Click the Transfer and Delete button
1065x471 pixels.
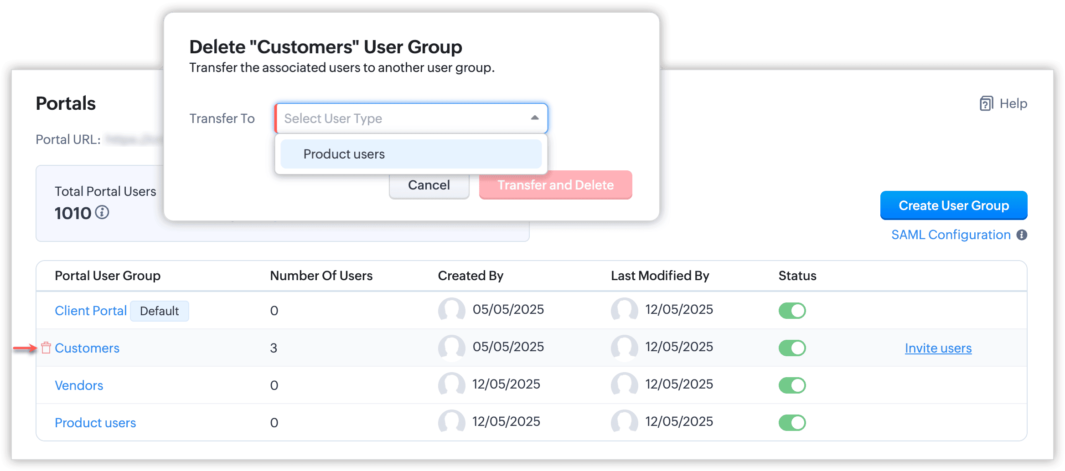pyautogui.click(x=555, y=185)
